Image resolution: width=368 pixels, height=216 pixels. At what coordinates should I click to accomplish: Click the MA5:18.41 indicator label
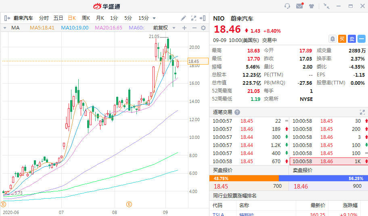click(x=42, y=28)
